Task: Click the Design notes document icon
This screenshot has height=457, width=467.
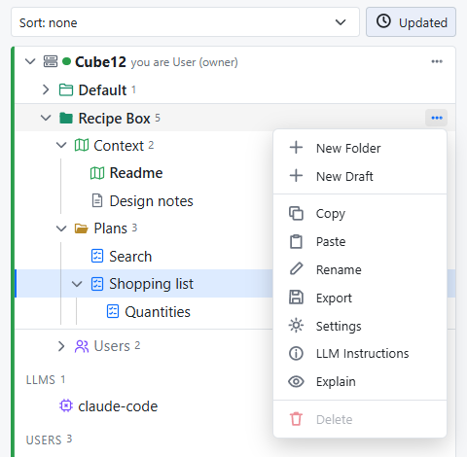Action: [97, 200]
